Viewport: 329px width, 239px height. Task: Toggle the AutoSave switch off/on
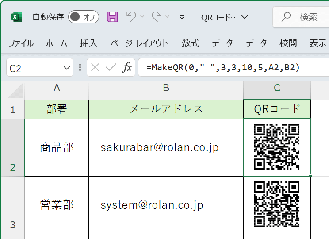(x=84, y=17)
